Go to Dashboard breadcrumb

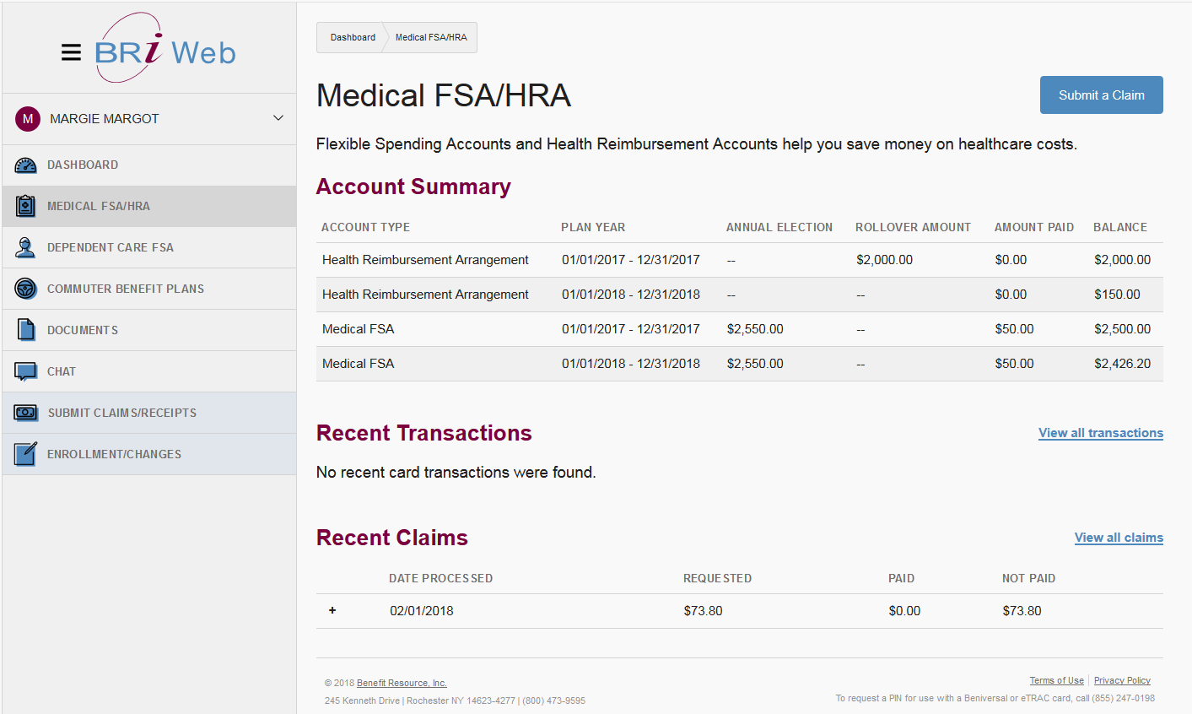pos(353,37)
